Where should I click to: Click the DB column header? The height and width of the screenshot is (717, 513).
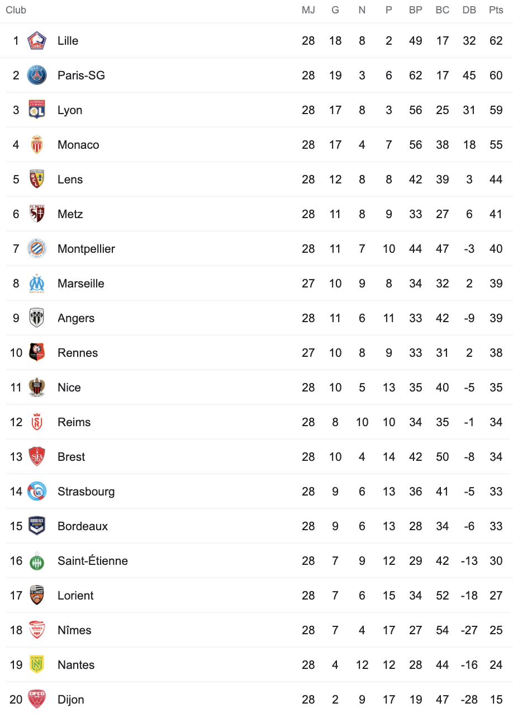(x=469, y=10)
